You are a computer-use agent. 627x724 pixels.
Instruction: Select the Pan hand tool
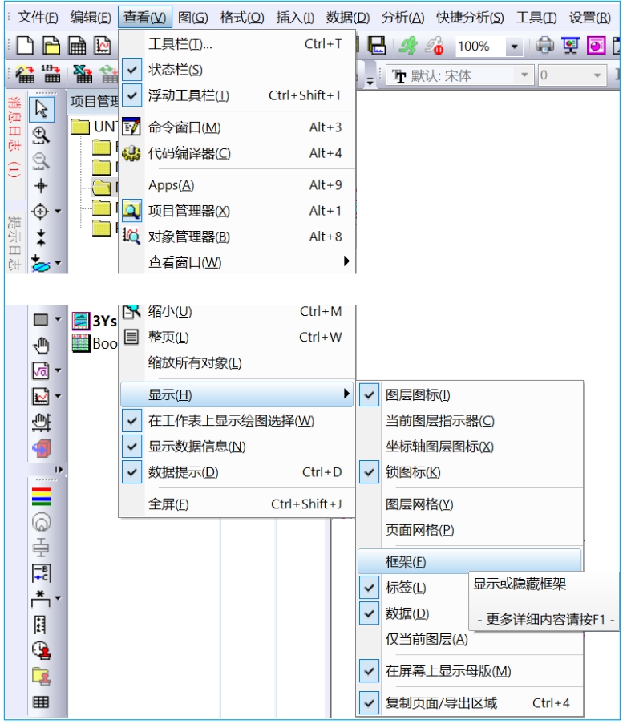pos(41,345)
